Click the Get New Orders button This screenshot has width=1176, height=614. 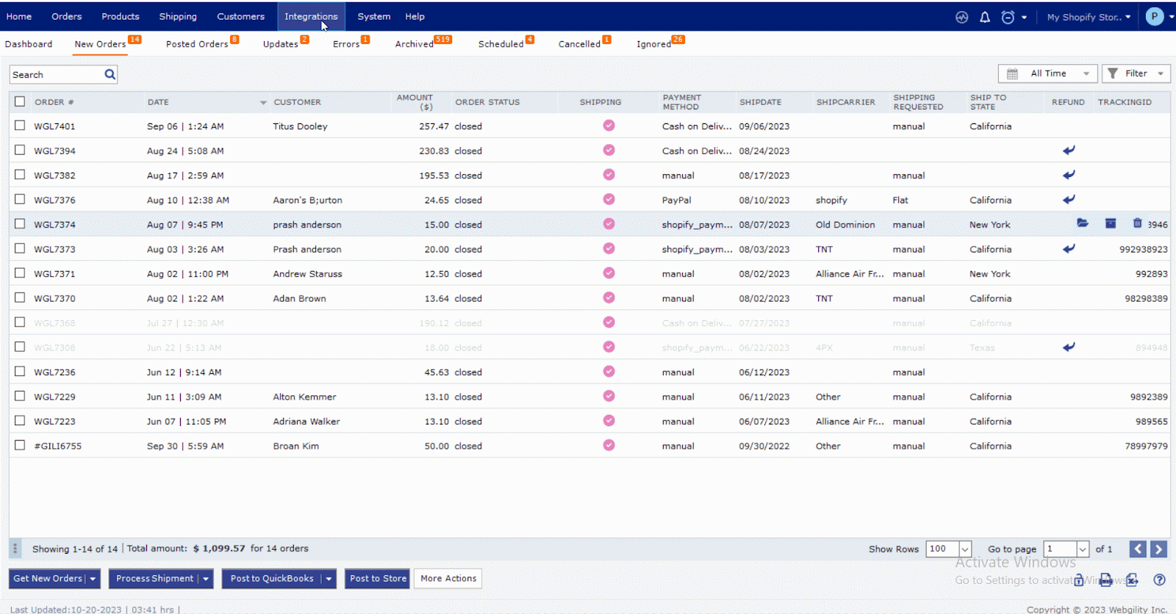pyautogui.click(x=48, y=579)
